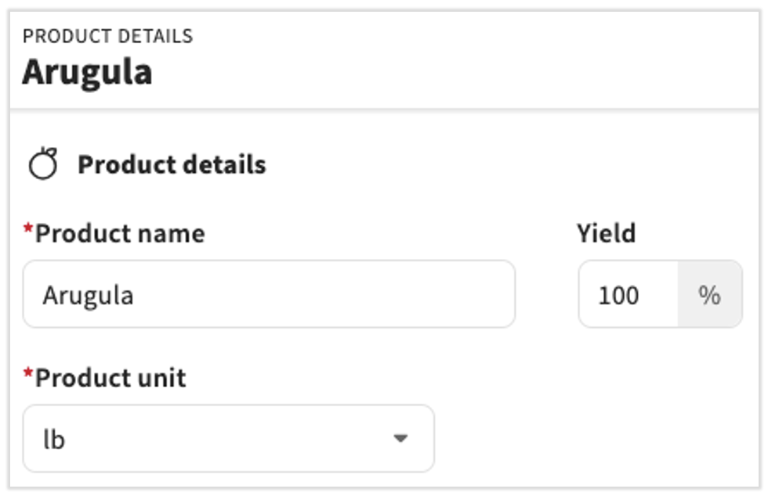This screenshot has width=768, height=496.
Task: Click empty area right of Product details heading
Action: pyautogui.click(x=509, y=165)
